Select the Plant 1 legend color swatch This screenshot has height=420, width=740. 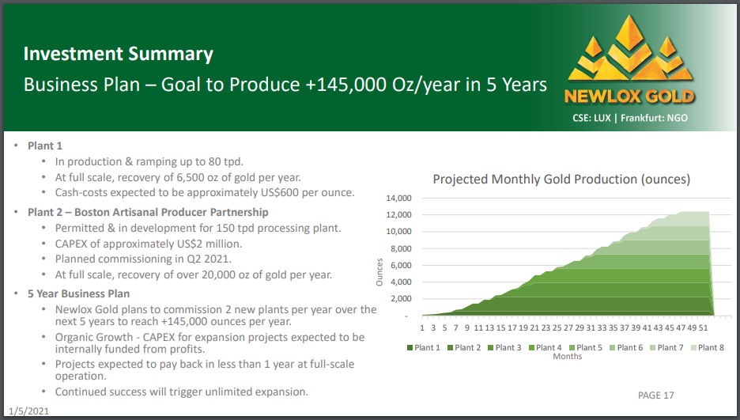tap(409, 347)
